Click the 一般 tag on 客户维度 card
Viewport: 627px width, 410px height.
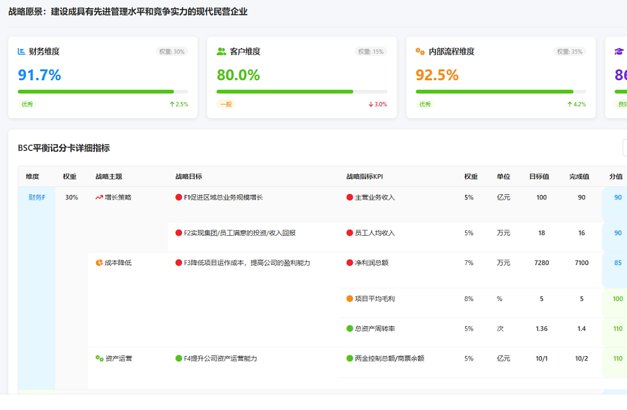pyautogui.click(x=226, y=105)
